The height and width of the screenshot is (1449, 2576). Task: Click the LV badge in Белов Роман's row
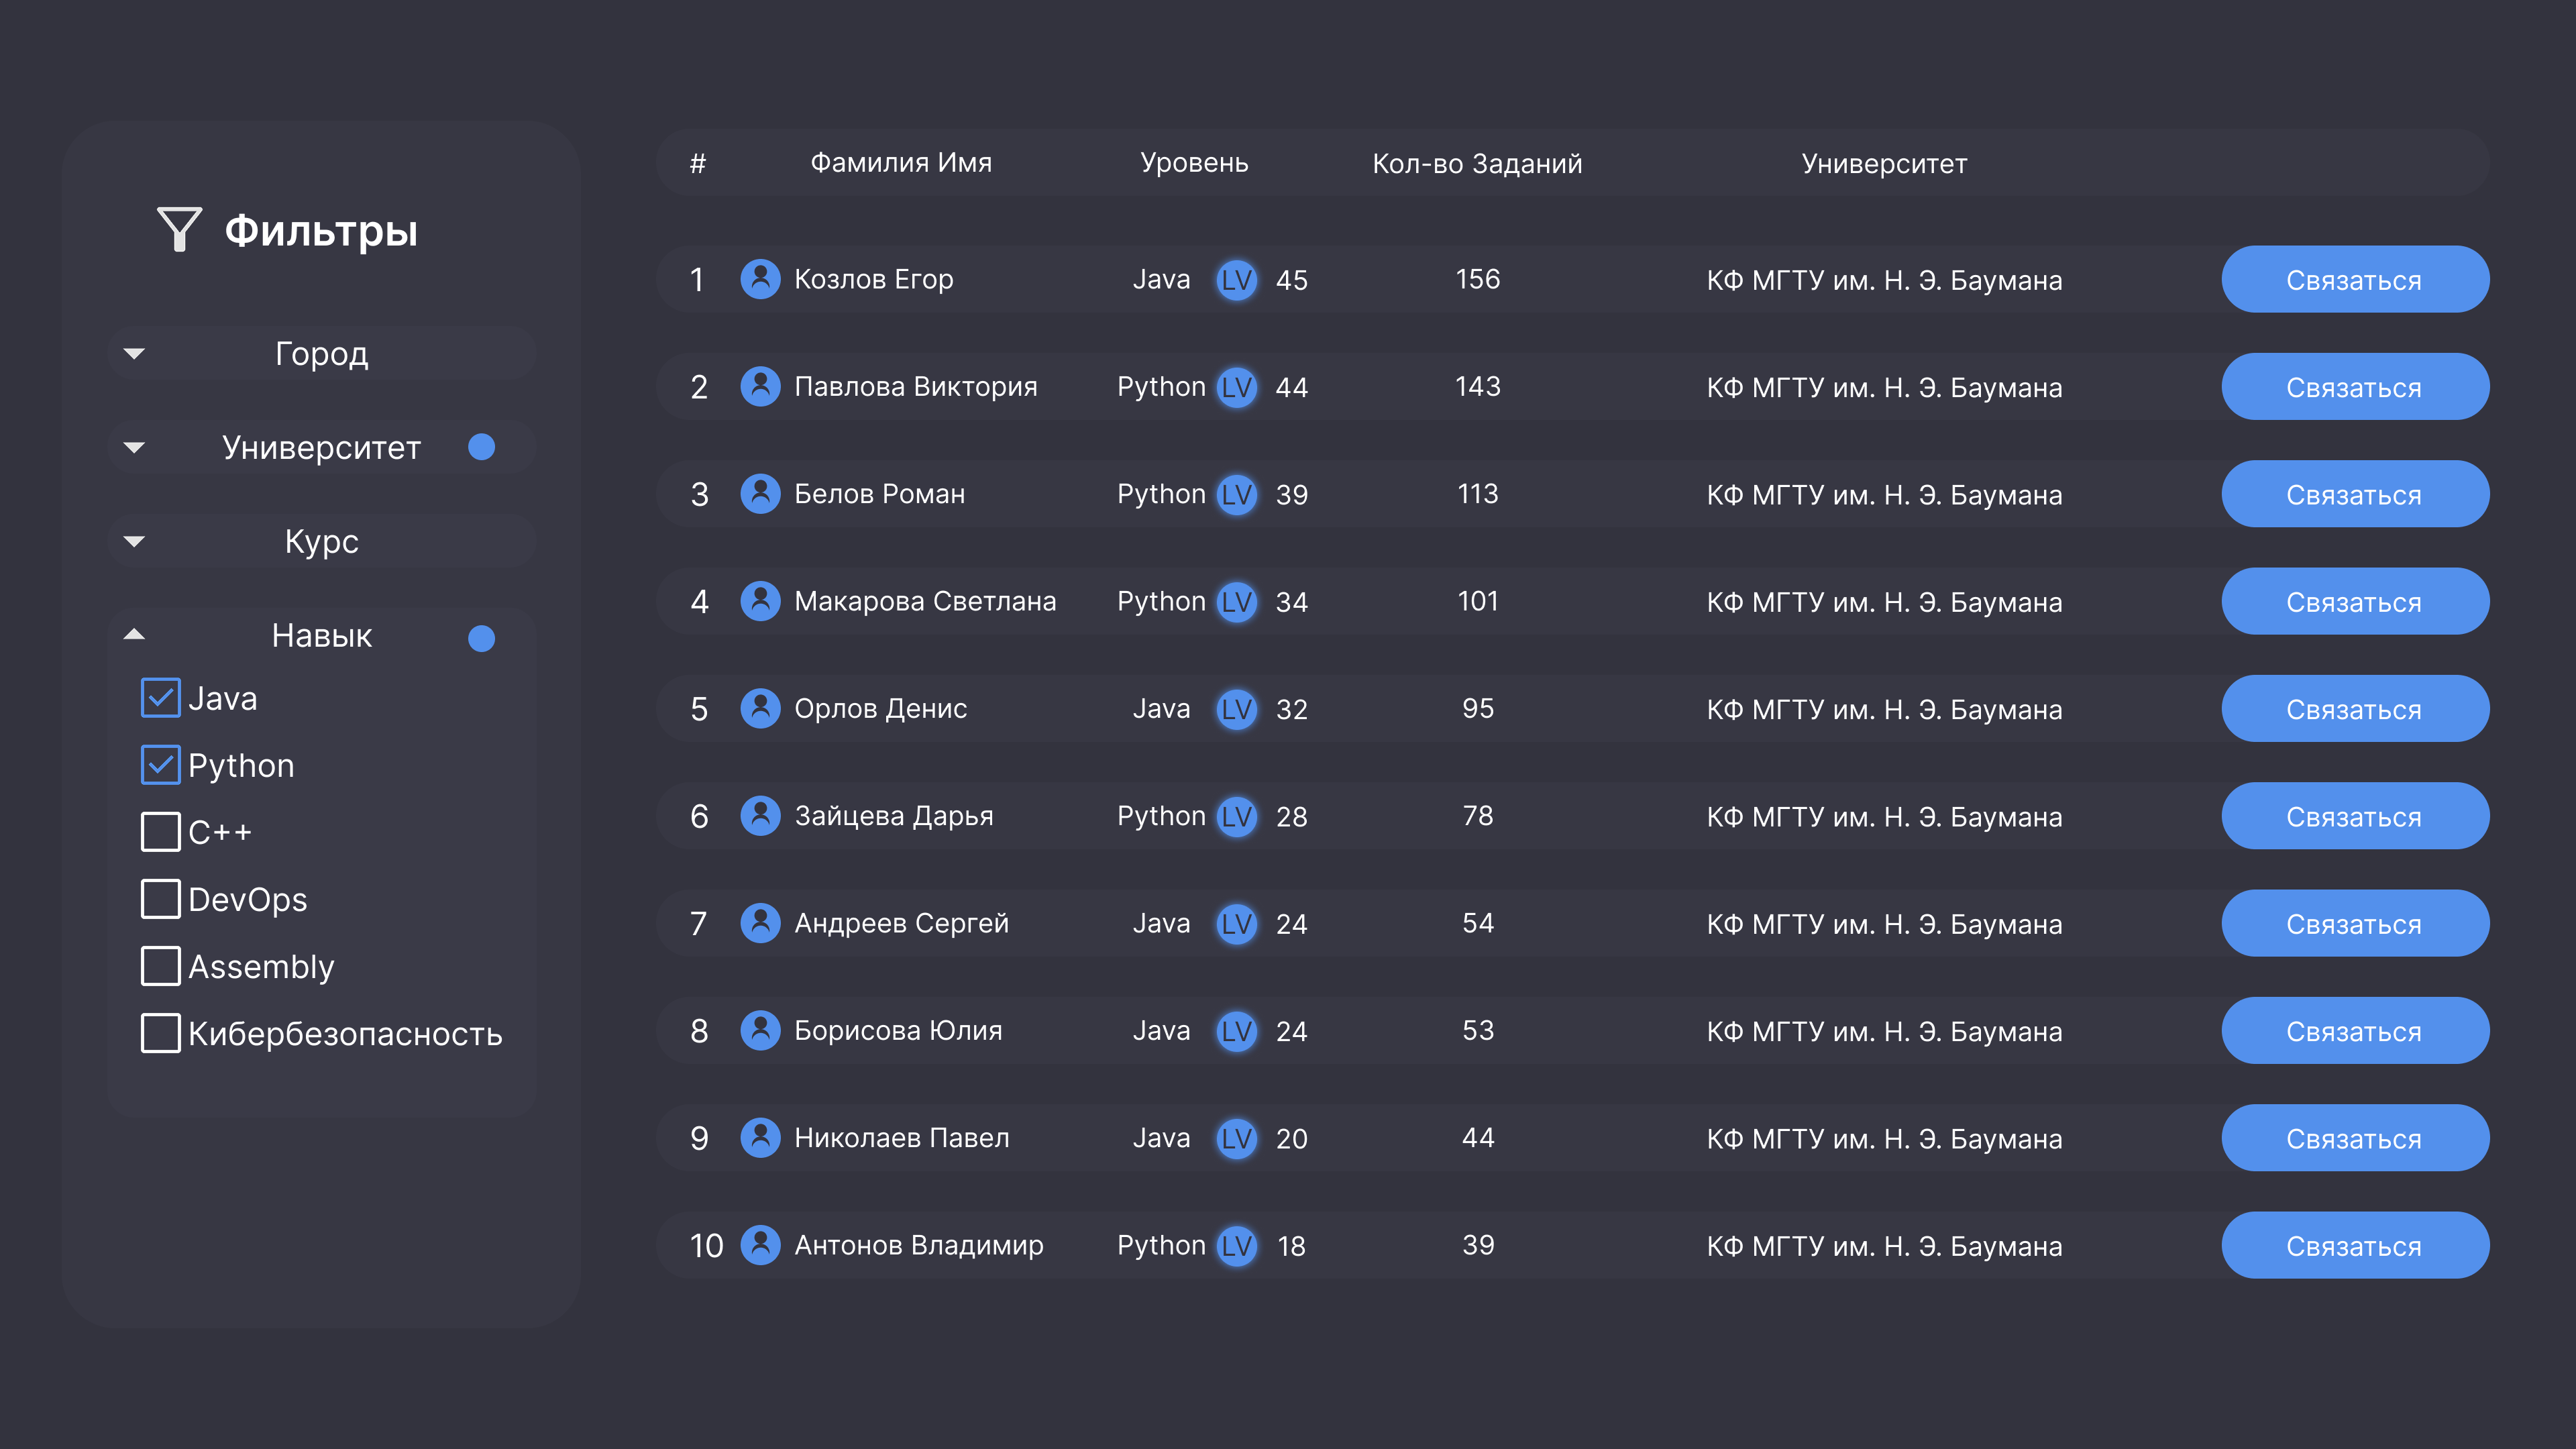click(x=1236, y=494)
